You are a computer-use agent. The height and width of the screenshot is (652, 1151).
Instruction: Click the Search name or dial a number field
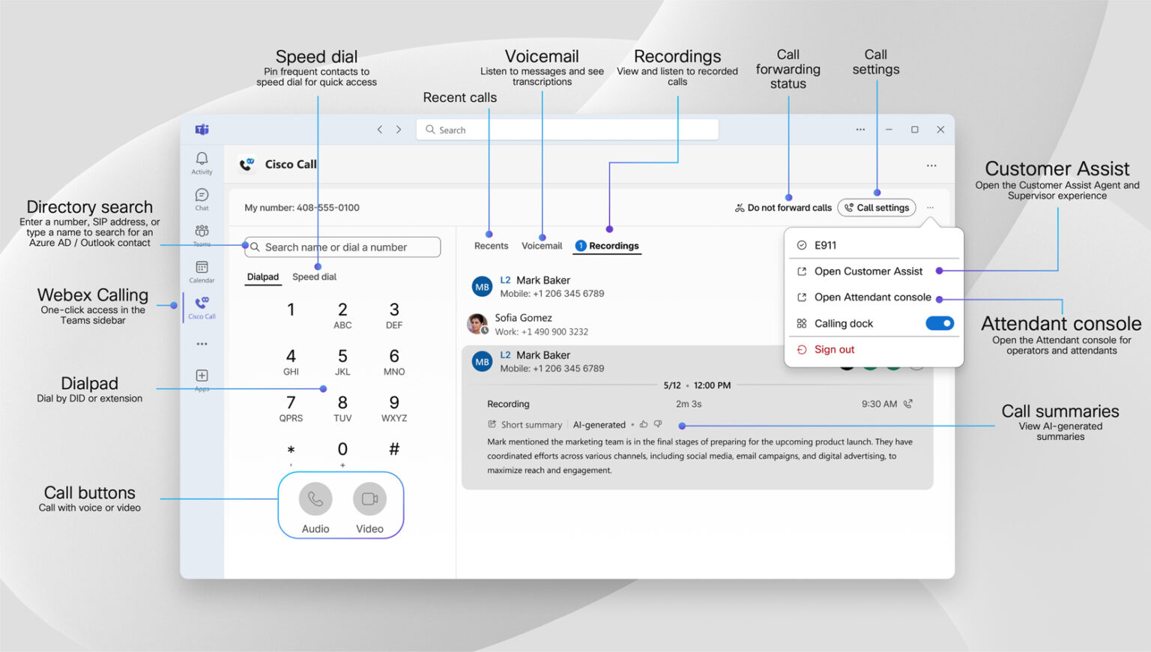click(x=342, y=247)
